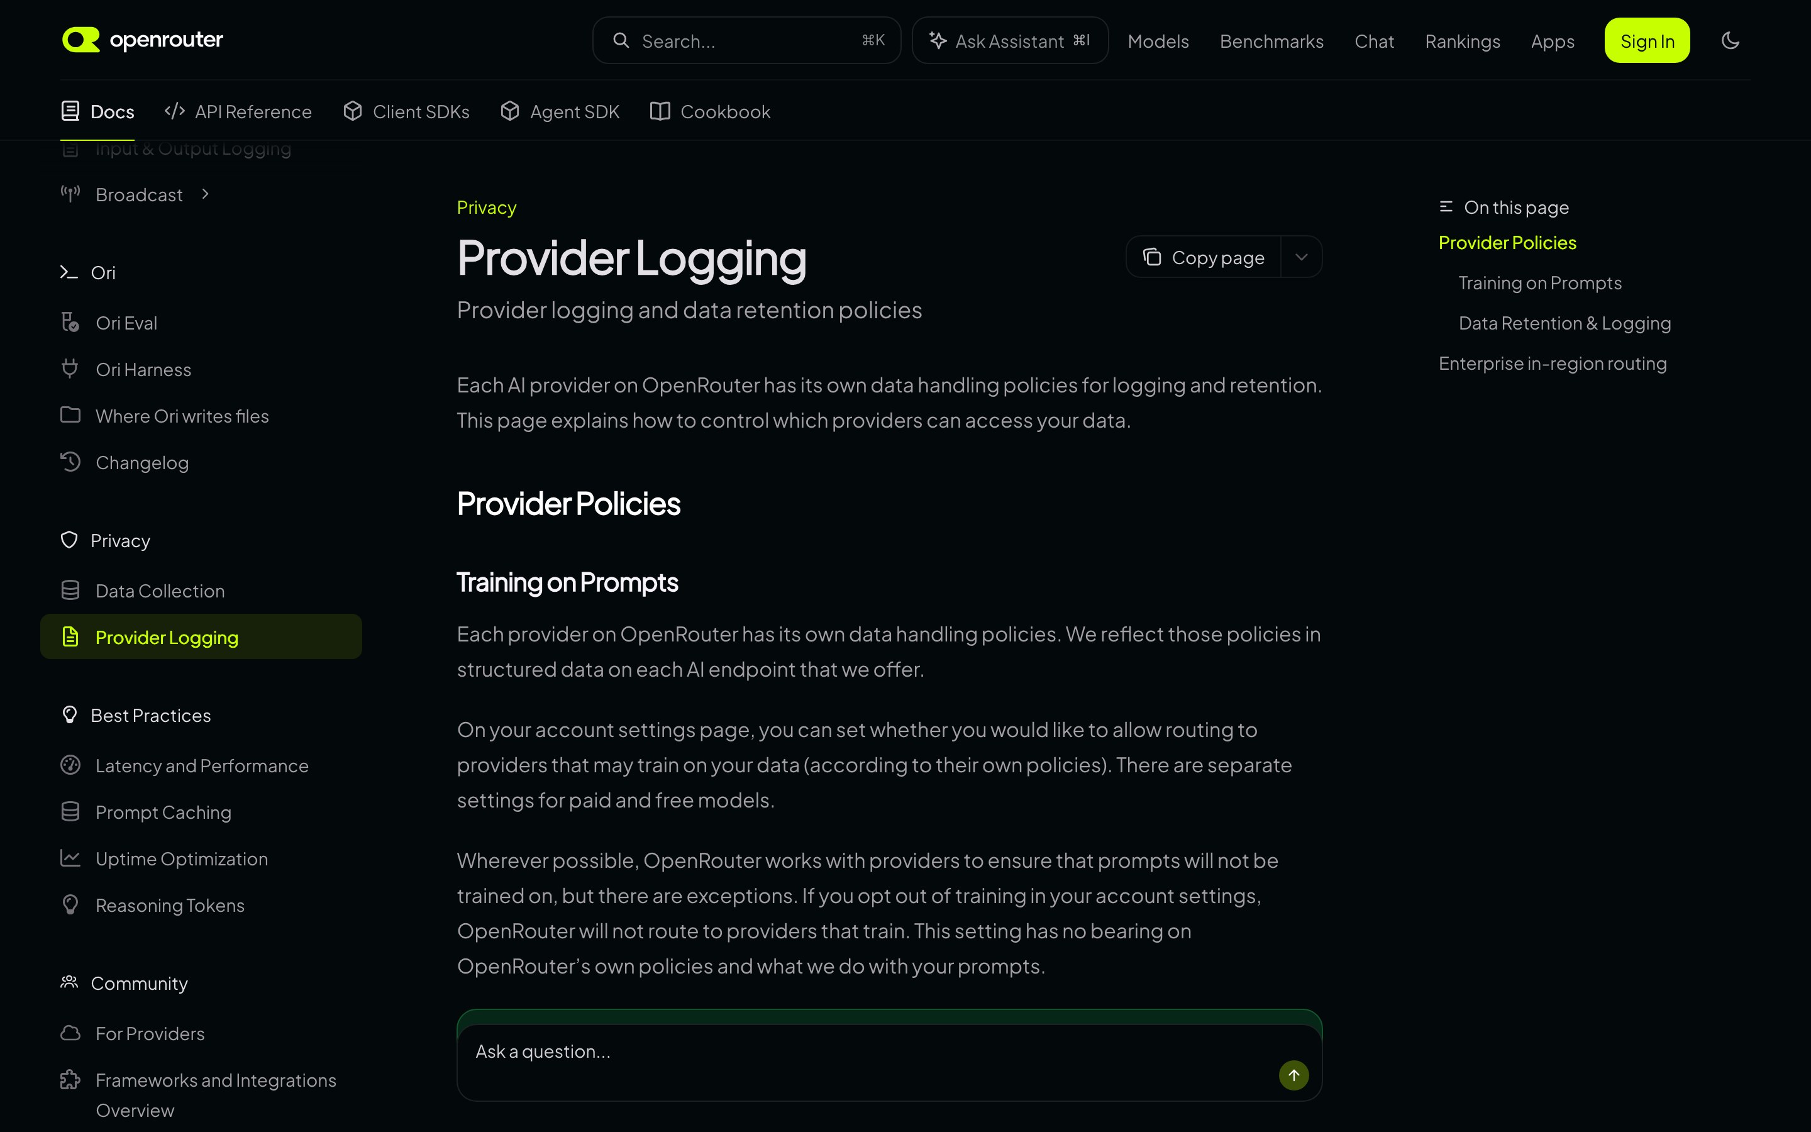
Task: Jump to Provider Policies in page outline
Action: [1507, 243]
